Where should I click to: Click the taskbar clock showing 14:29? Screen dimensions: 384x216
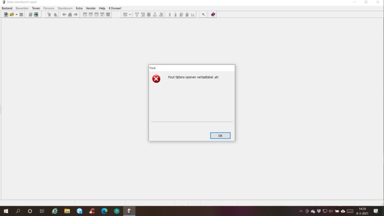tap(362, 211)
